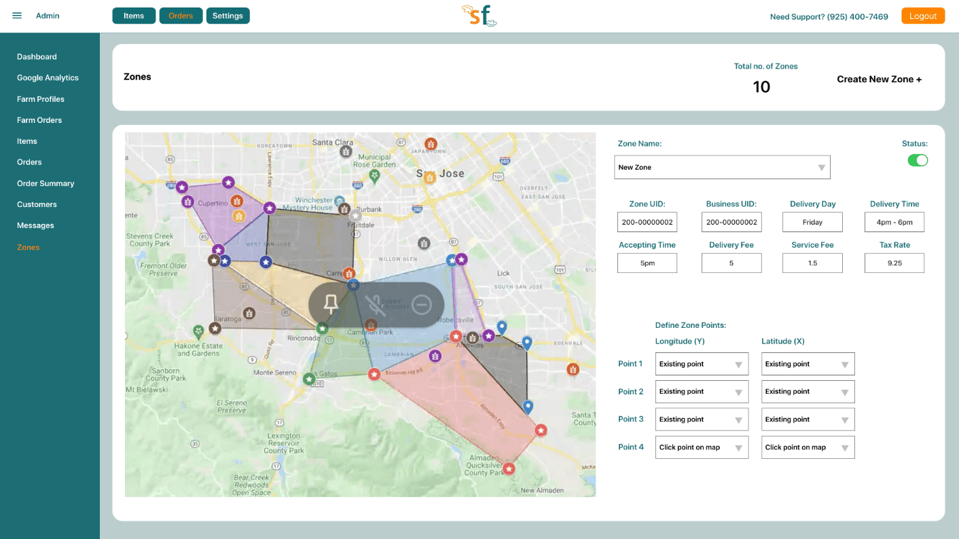
Task: Open Google Analytics sidebar item
Action: [48, 78]
